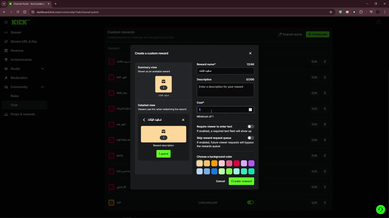Click the back chevron in Detailed view

[144, 120]
